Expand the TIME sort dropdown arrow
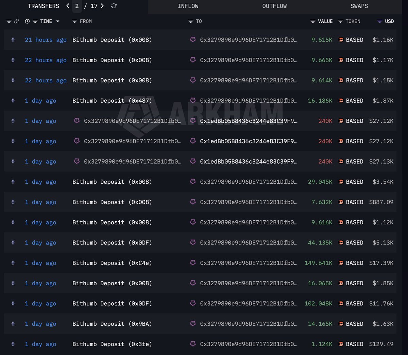 (x=57, y=21)
